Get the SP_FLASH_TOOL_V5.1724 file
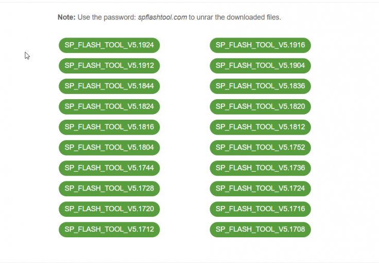Image resolution: width=379 pixels, height=263 pixels. [x=260, y=189]
